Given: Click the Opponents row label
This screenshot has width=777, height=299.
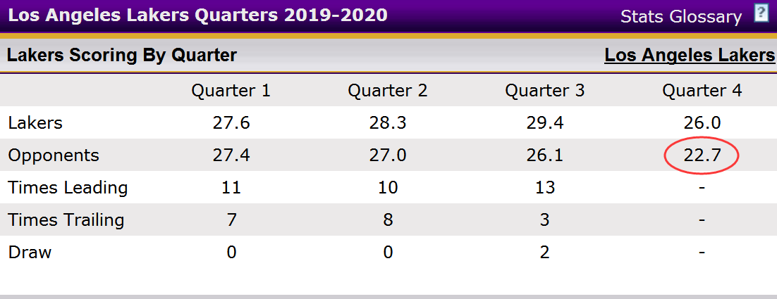Looking at the screenshot, I should coord(54,155).
